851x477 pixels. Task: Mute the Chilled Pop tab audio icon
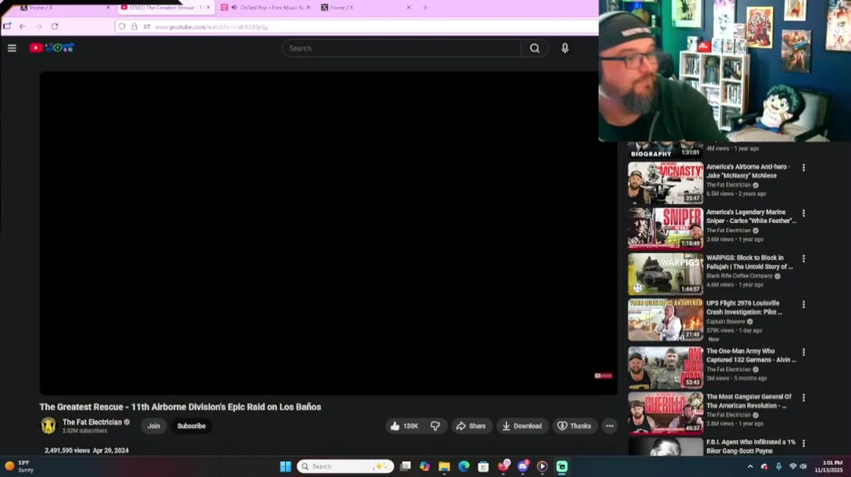click(234, 7)
